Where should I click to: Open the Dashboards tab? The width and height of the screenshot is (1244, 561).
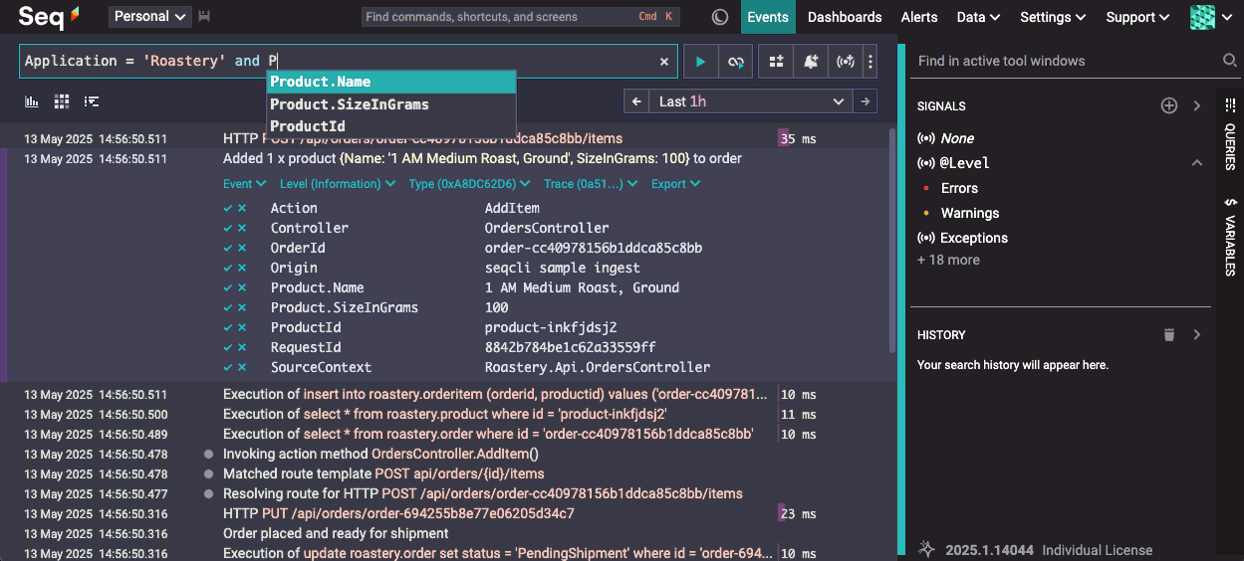click(845, 17)
